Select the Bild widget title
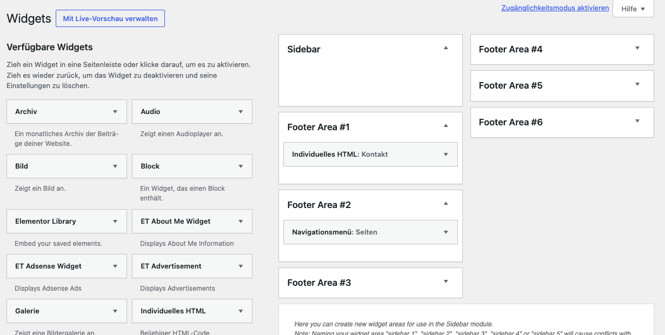Screen dimensions: 665x335 (22, 166)
